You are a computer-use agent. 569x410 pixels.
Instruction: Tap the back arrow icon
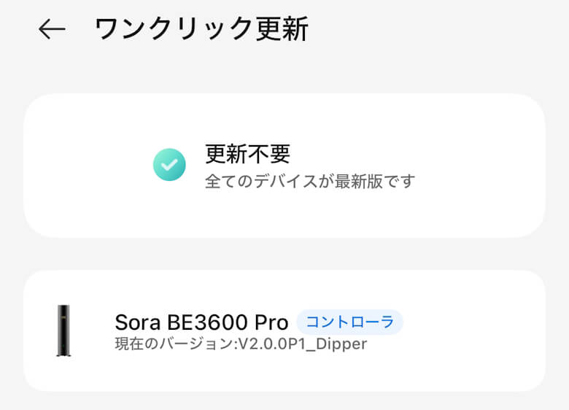coord(52,29)
